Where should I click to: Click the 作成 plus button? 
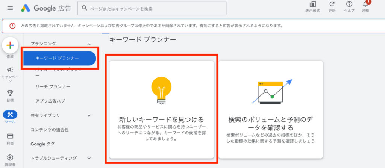point(10,45)
